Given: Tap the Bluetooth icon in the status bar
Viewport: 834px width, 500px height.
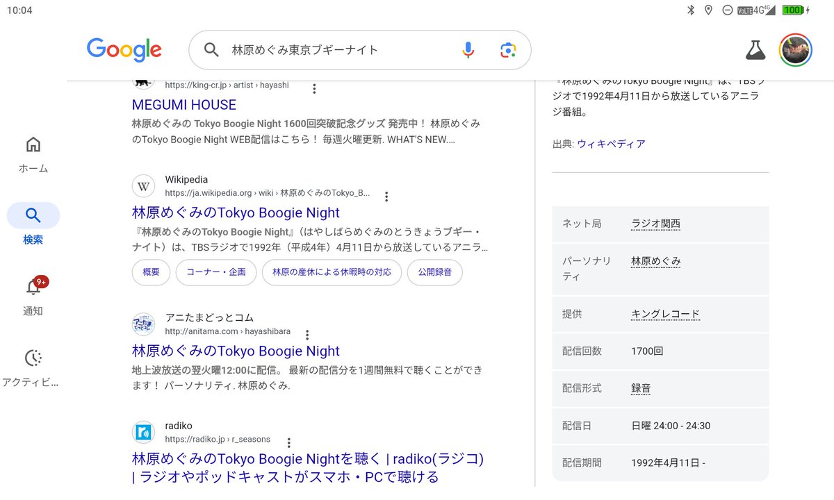Looking at the screenshot, I should [689, 10].
